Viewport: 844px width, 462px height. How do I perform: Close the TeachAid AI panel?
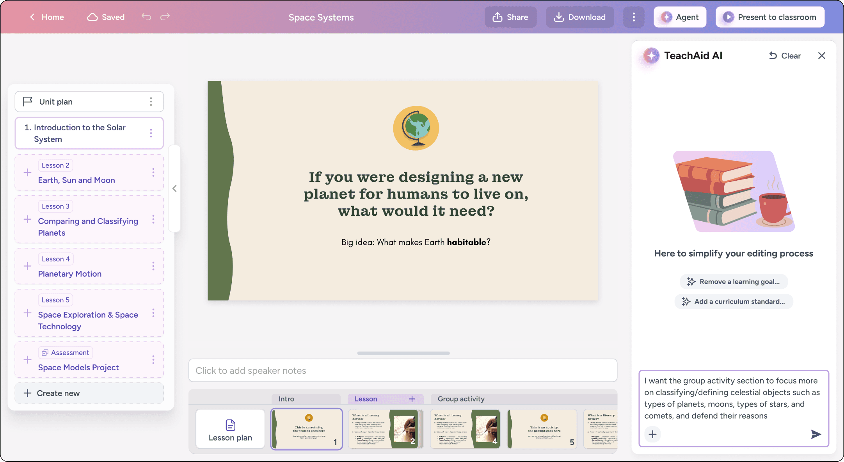tap(821, 56)
